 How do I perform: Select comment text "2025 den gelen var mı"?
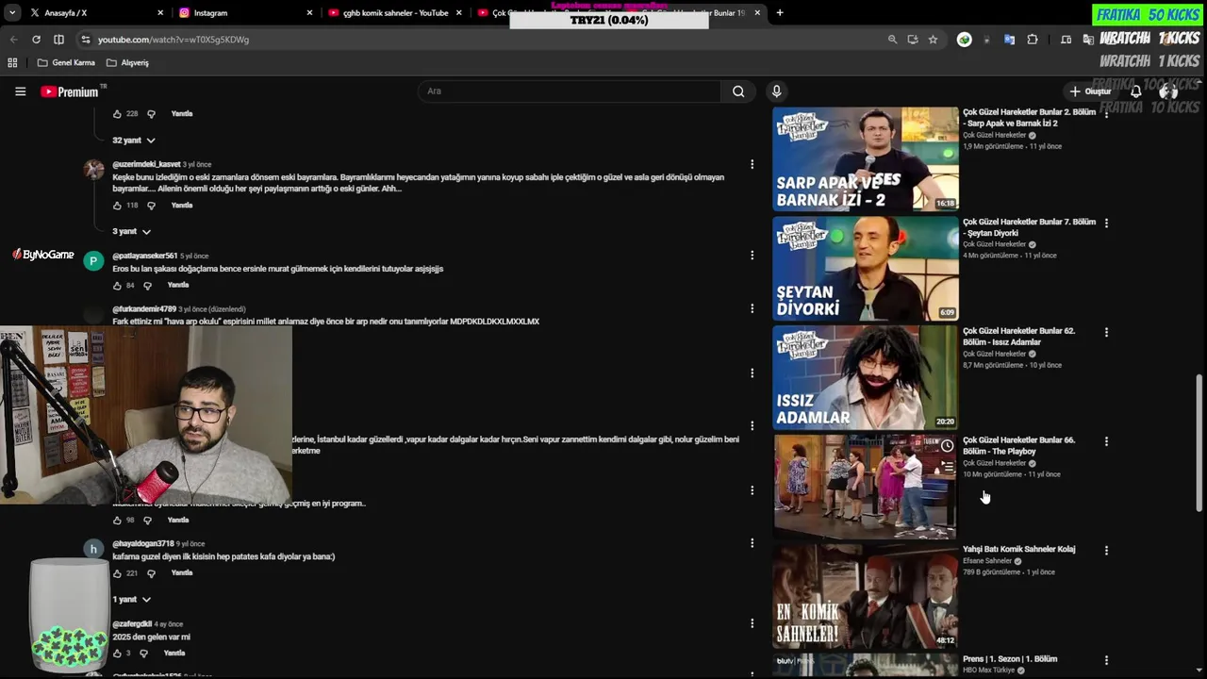click(151, 638)
